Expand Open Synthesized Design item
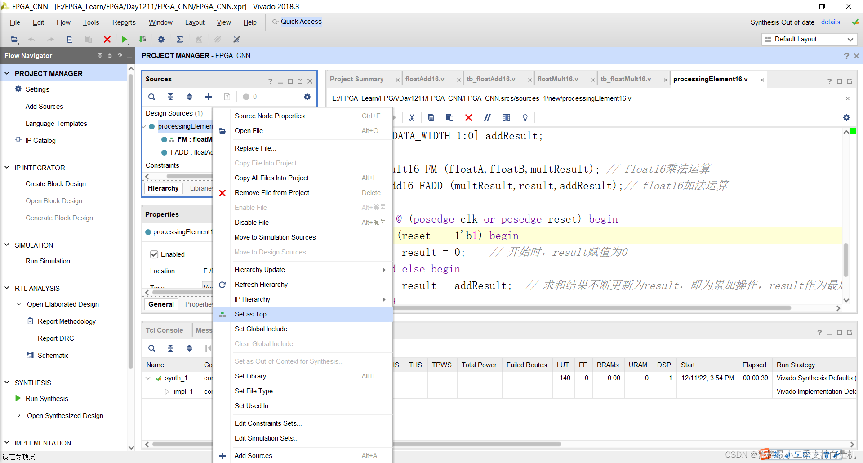 point(18,415)
